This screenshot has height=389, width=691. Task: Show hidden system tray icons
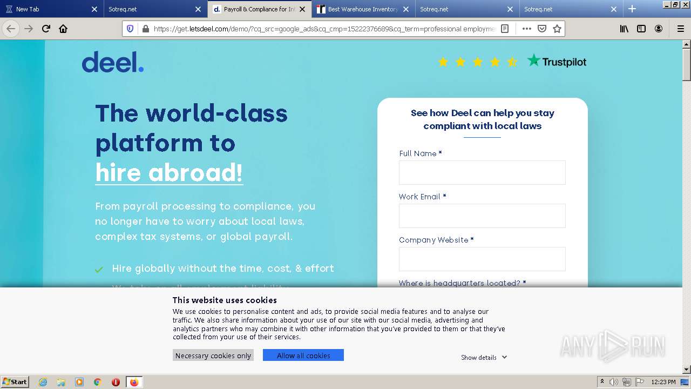tap(602, 382)
